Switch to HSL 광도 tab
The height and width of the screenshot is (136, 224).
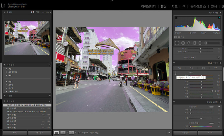203,68
